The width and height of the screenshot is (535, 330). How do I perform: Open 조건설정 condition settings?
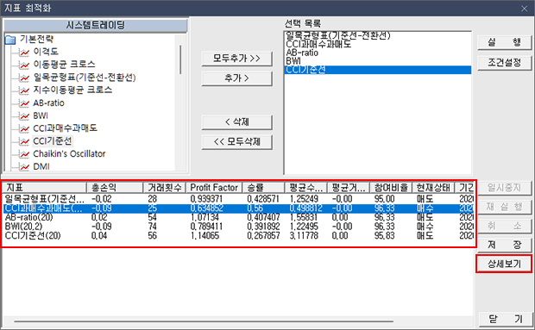tap(504, 63)
